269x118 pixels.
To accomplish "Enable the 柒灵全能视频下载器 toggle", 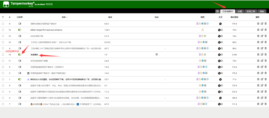I will (x=19, y=61).
